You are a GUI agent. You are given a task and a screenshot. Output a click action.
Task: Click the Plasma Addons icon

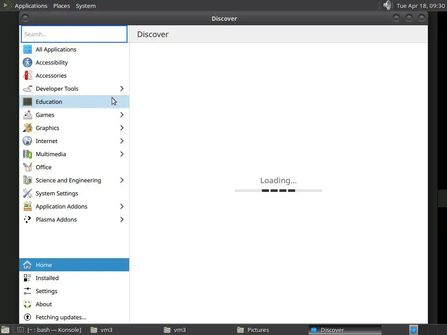click(28, 220)
